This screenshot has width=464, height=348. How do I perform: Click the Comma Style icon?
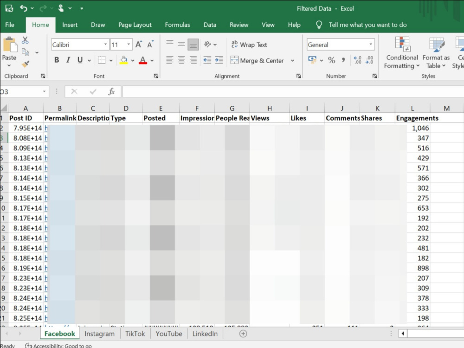click(x=343, y=60)
